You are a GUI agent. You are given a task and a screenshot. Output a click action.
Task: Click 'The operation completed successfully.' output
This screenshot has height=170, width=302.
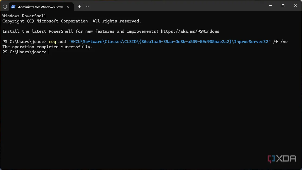[47, 47]
